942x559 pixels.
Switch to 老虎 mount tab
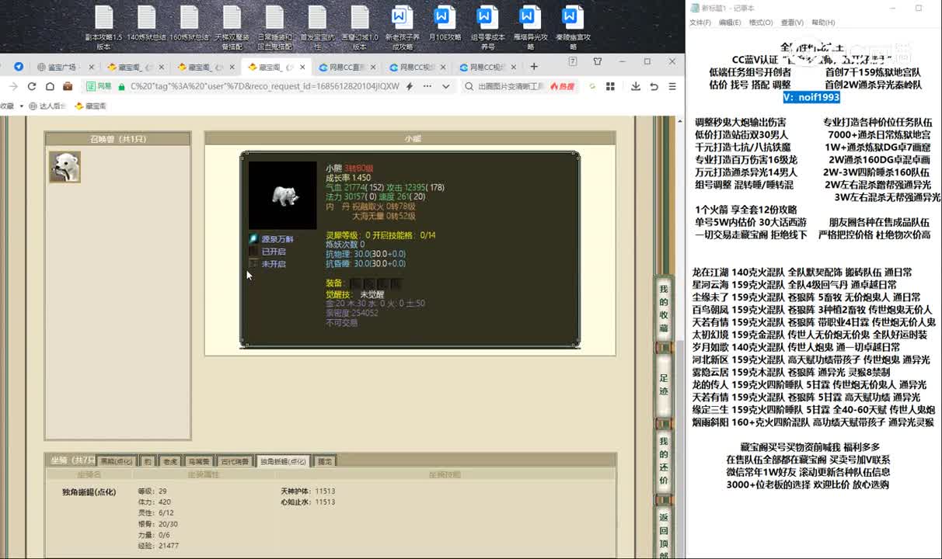click(170, 461)
